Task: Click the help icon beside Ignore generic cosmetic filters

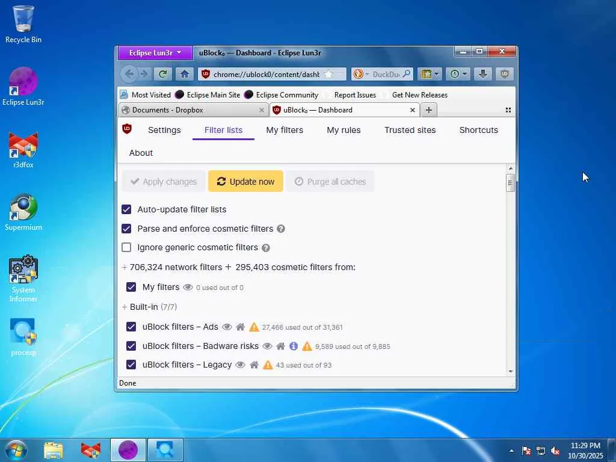Action: pyautogui.click(x=266, y=248)
